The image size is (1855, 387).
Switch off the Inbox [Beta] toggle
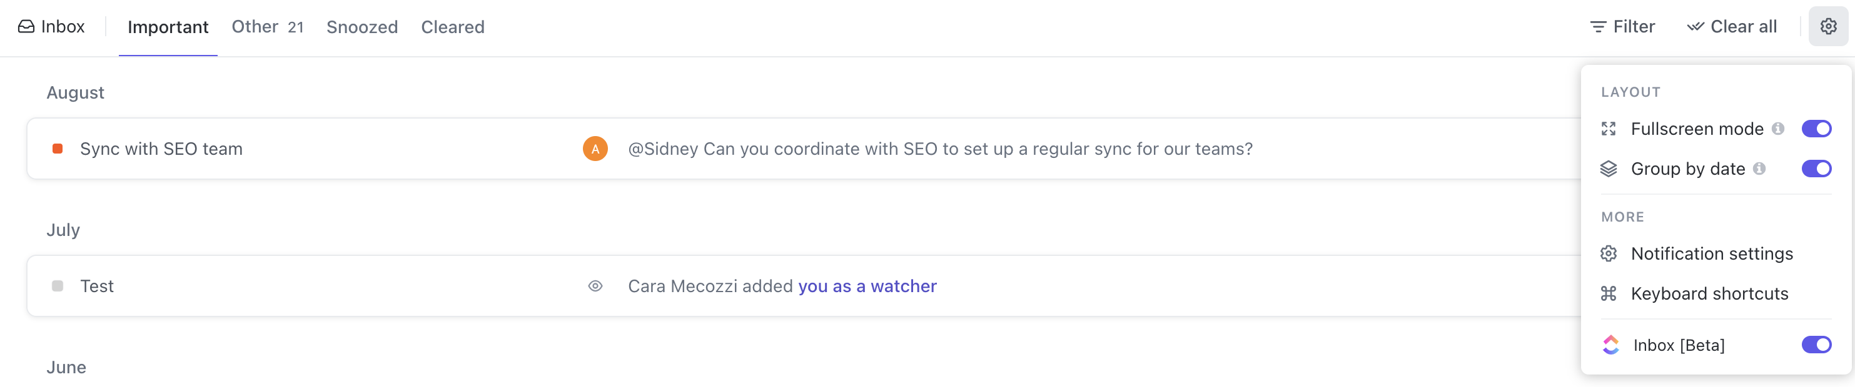1816,345
